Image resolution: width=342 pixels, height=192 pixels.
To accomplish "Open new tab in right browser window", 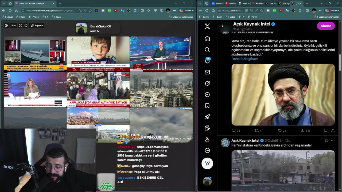I will click(x=307, y=3).
